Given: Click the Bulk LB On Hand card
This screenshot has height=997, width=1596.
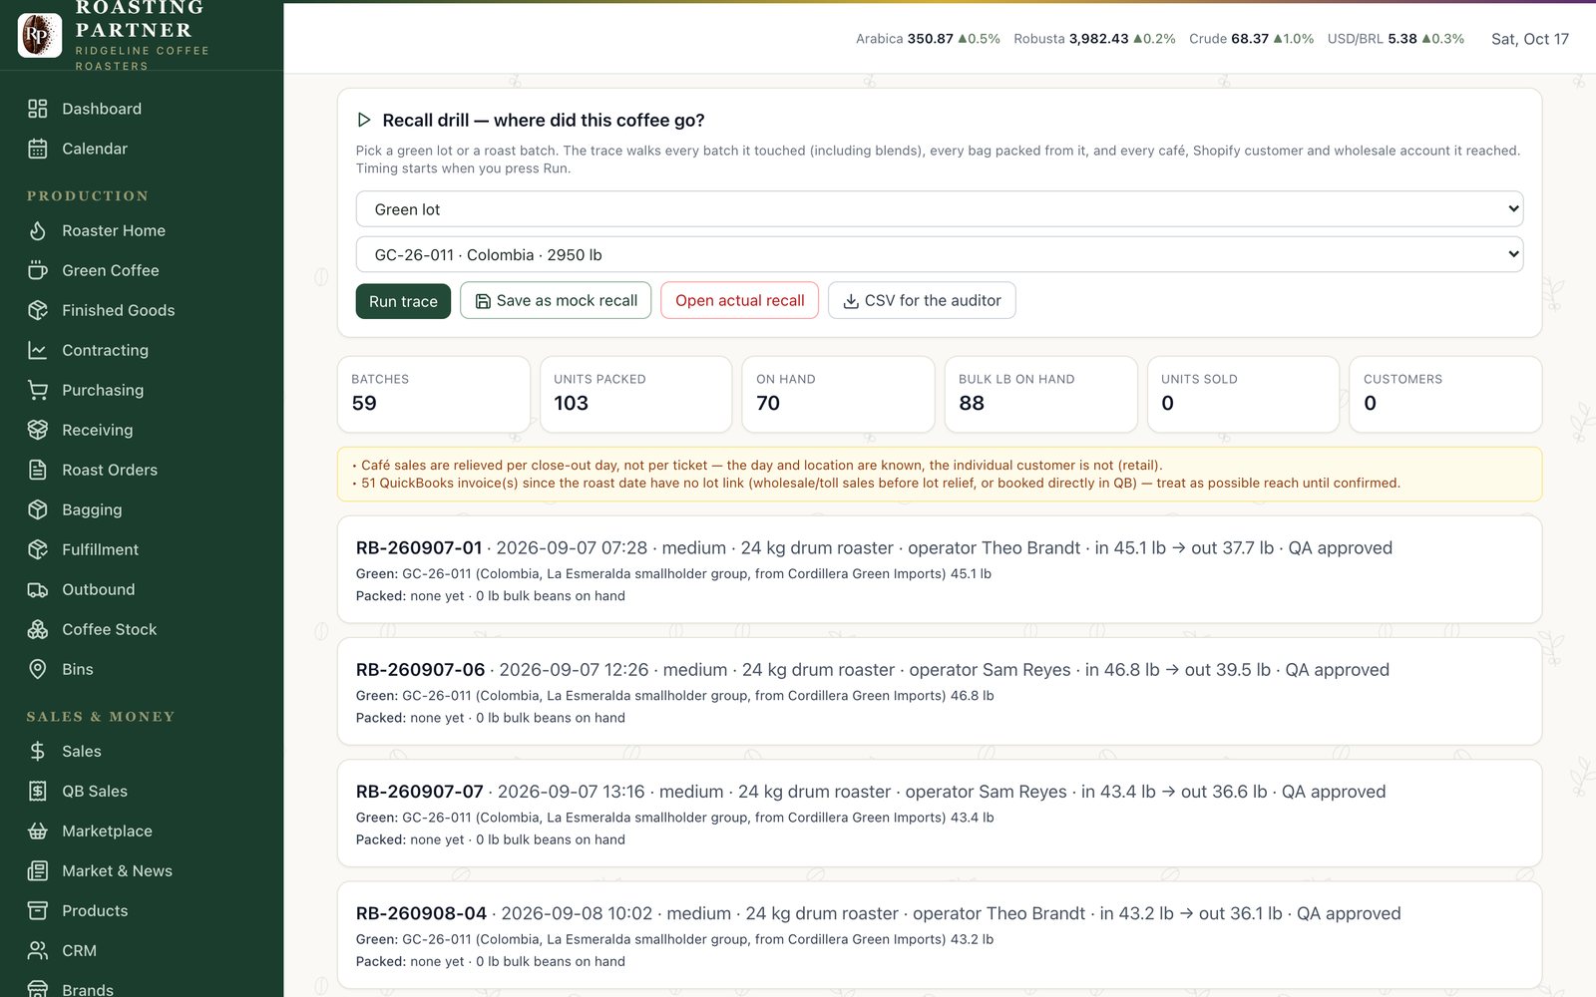Looking at the screenshot, I should [x=1040, y=394].
